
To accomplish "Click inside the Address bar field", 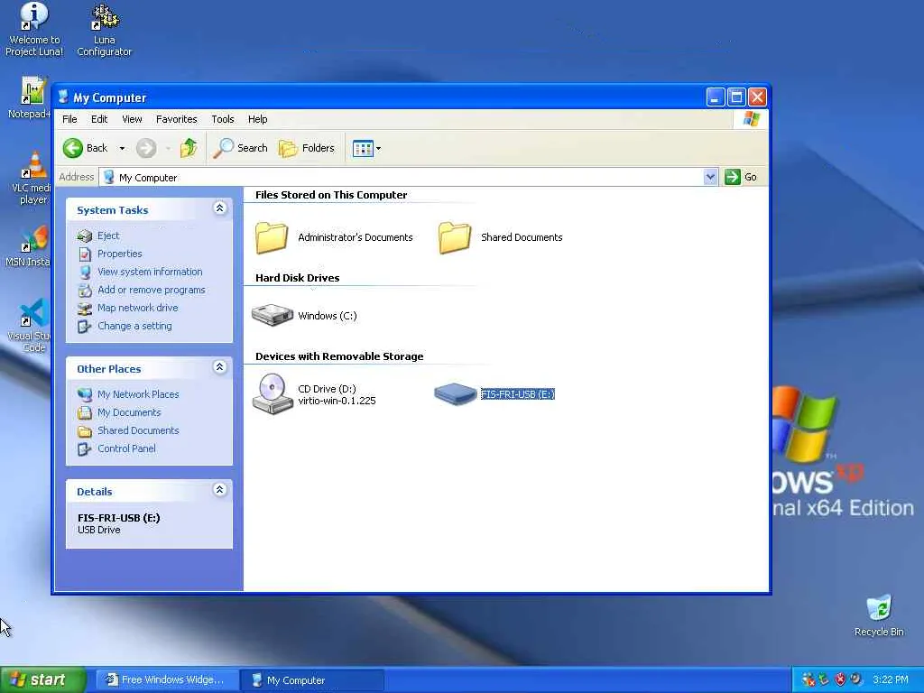I will click(402, 177).
